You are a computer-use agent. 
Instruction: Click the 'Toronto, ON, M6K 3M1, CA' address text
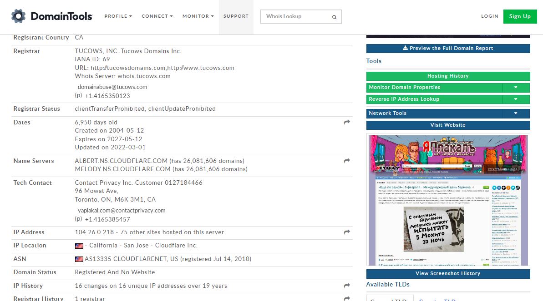(115, 200)
